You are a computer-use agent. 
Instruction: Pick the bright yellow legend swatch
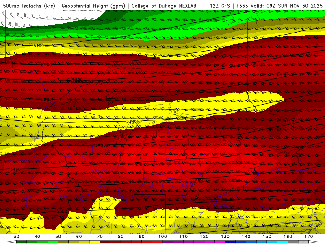click(95, 242)
